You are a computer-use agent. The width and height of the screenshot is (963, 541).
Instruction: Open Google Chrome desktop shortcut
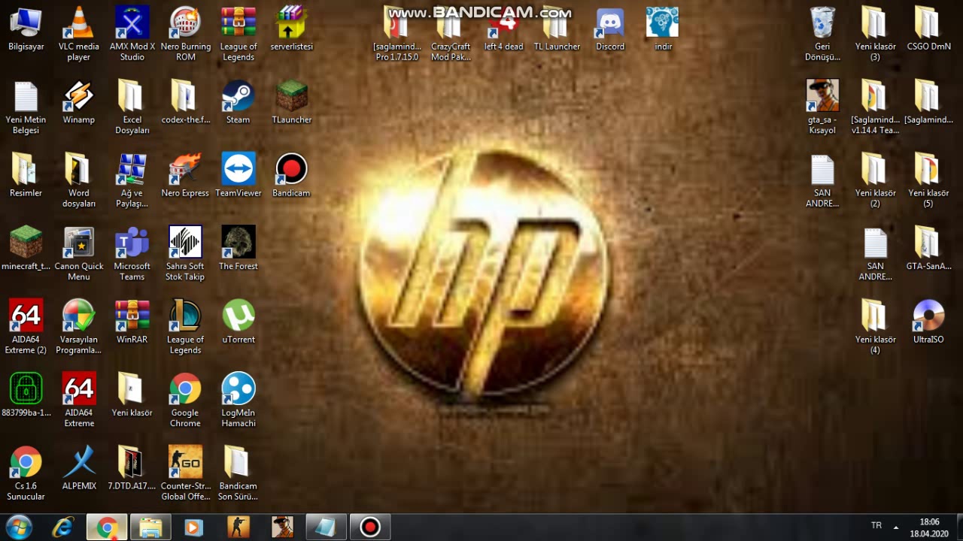[185, 400]
